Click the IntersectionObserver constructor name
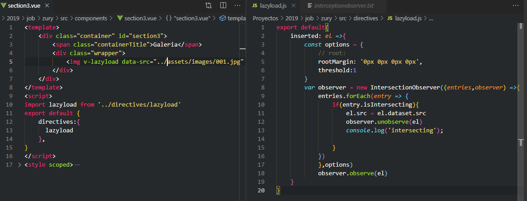The height and width of the screenshot is (201, 527). [x=405, y=88]
